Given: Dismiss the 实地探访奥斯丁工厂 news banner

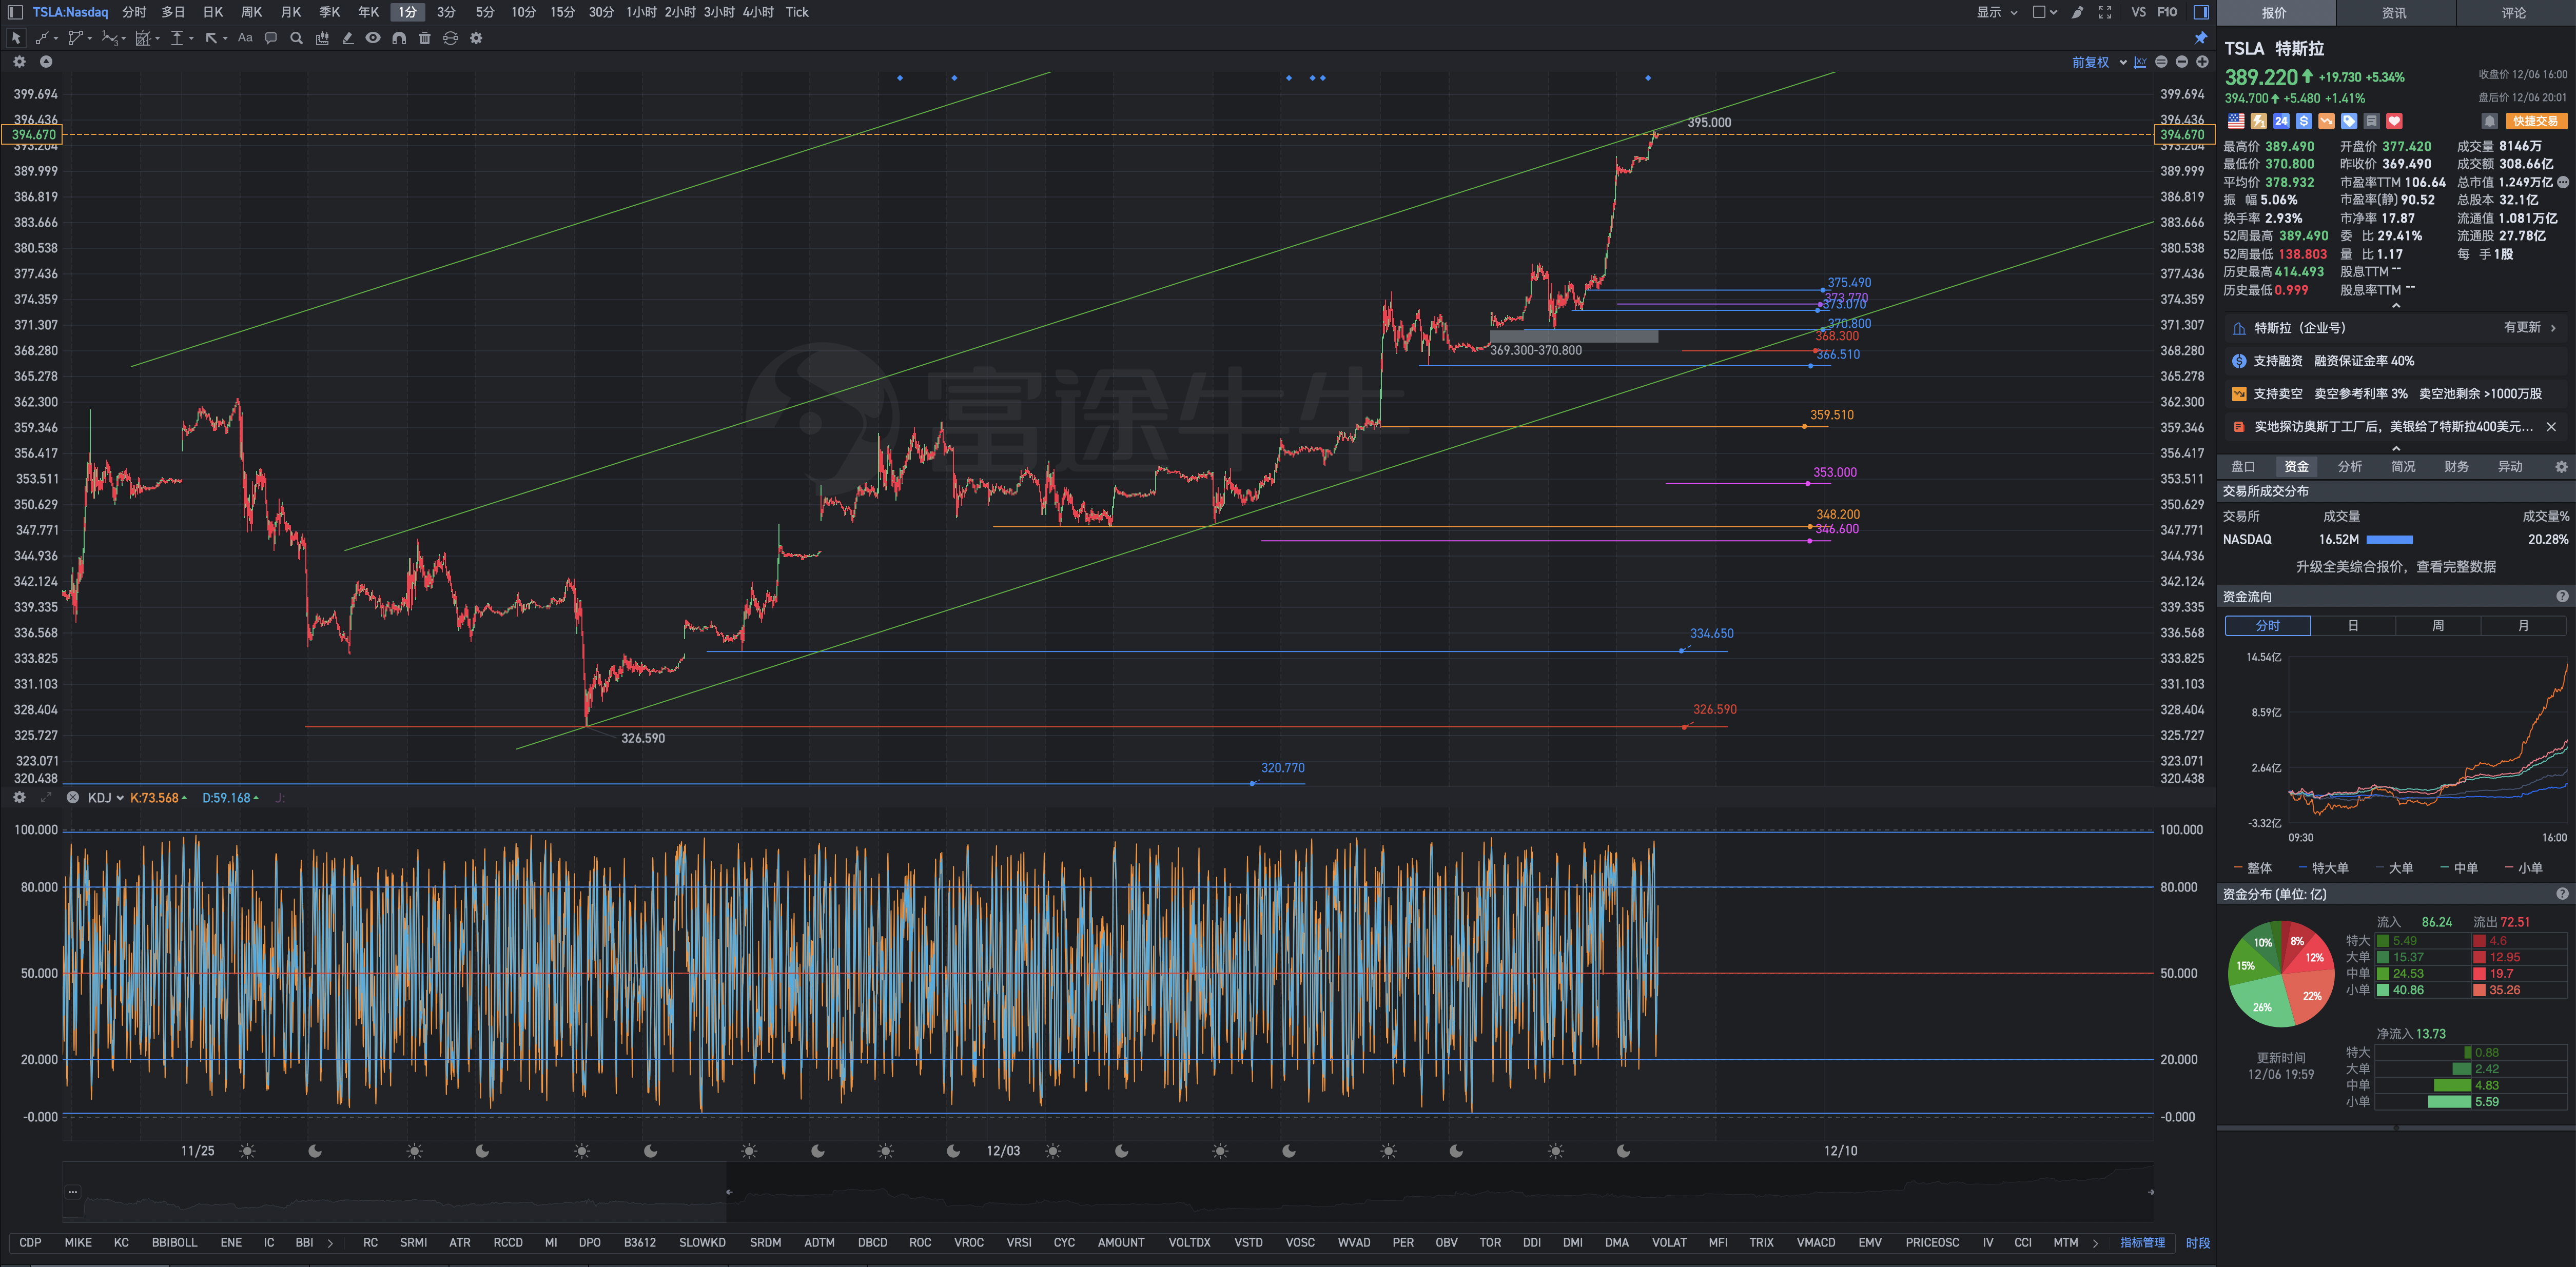Looking at the screenshot, I should [2551, 426].
